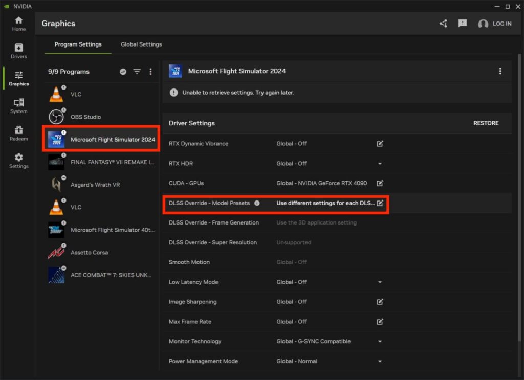Image resolution: width=524 pixels, height=380 pixels.
Task: Switch to the Program Settings tab
Action: pyautogui.click(x=78, y=44)
